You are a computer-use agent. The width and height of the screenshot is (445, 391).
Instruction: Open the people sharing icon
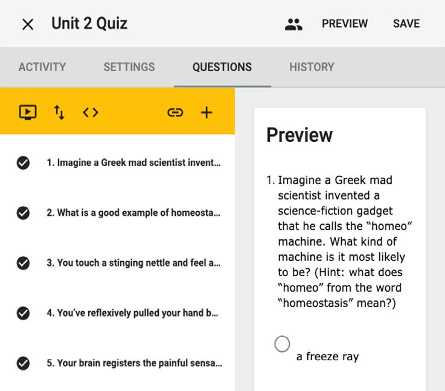[293, 24]
